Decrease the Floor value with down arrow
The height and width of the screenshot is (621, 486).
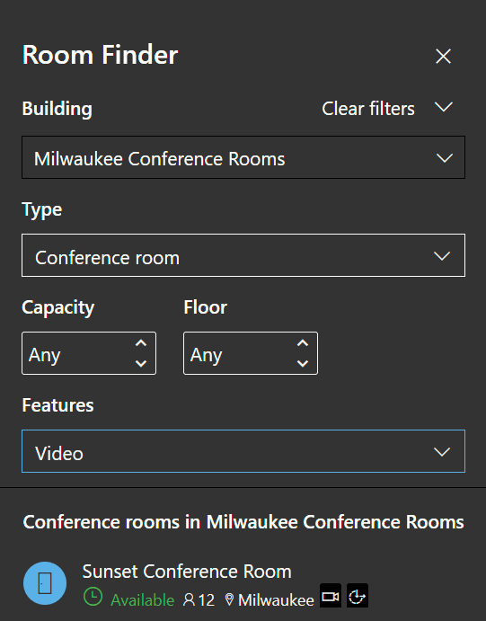[303, 363]
